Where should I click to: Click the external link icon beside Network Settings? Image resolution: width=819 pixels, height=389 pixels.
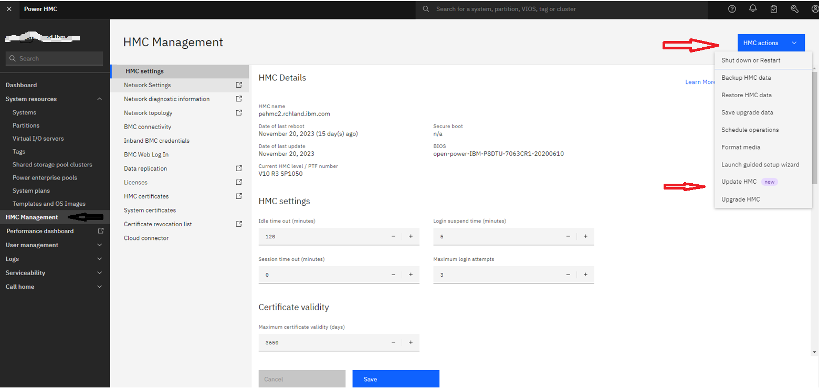tap(239, 85)
